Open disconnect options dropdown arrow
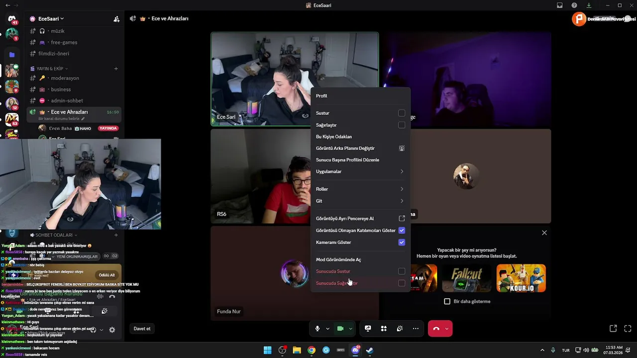 point(447,329)
